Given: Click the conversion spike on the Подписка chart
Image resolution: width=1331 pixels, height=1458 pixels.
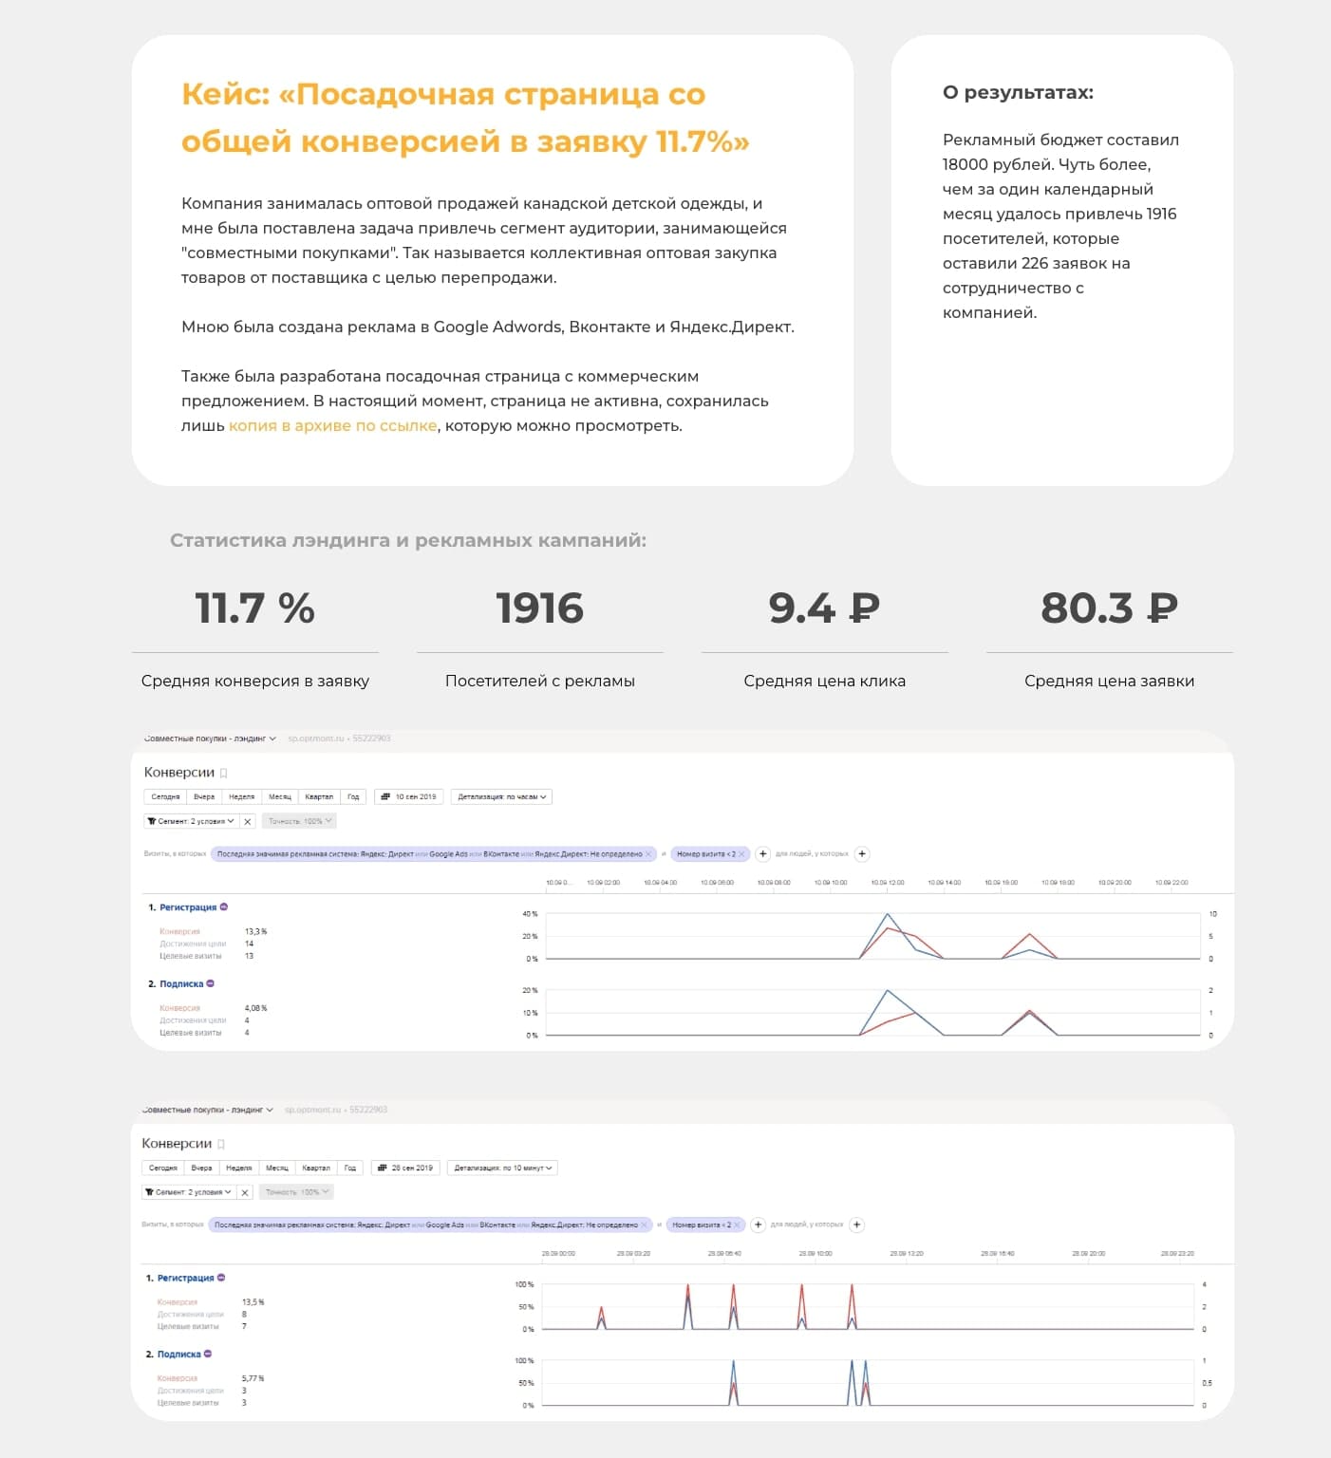Looking at the screenshot, I should click(x=887, y=991).
